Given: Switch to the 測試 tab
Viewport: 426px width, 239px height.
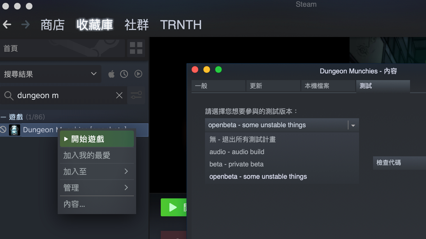Looking at the screenshot, I should (383, 86).
